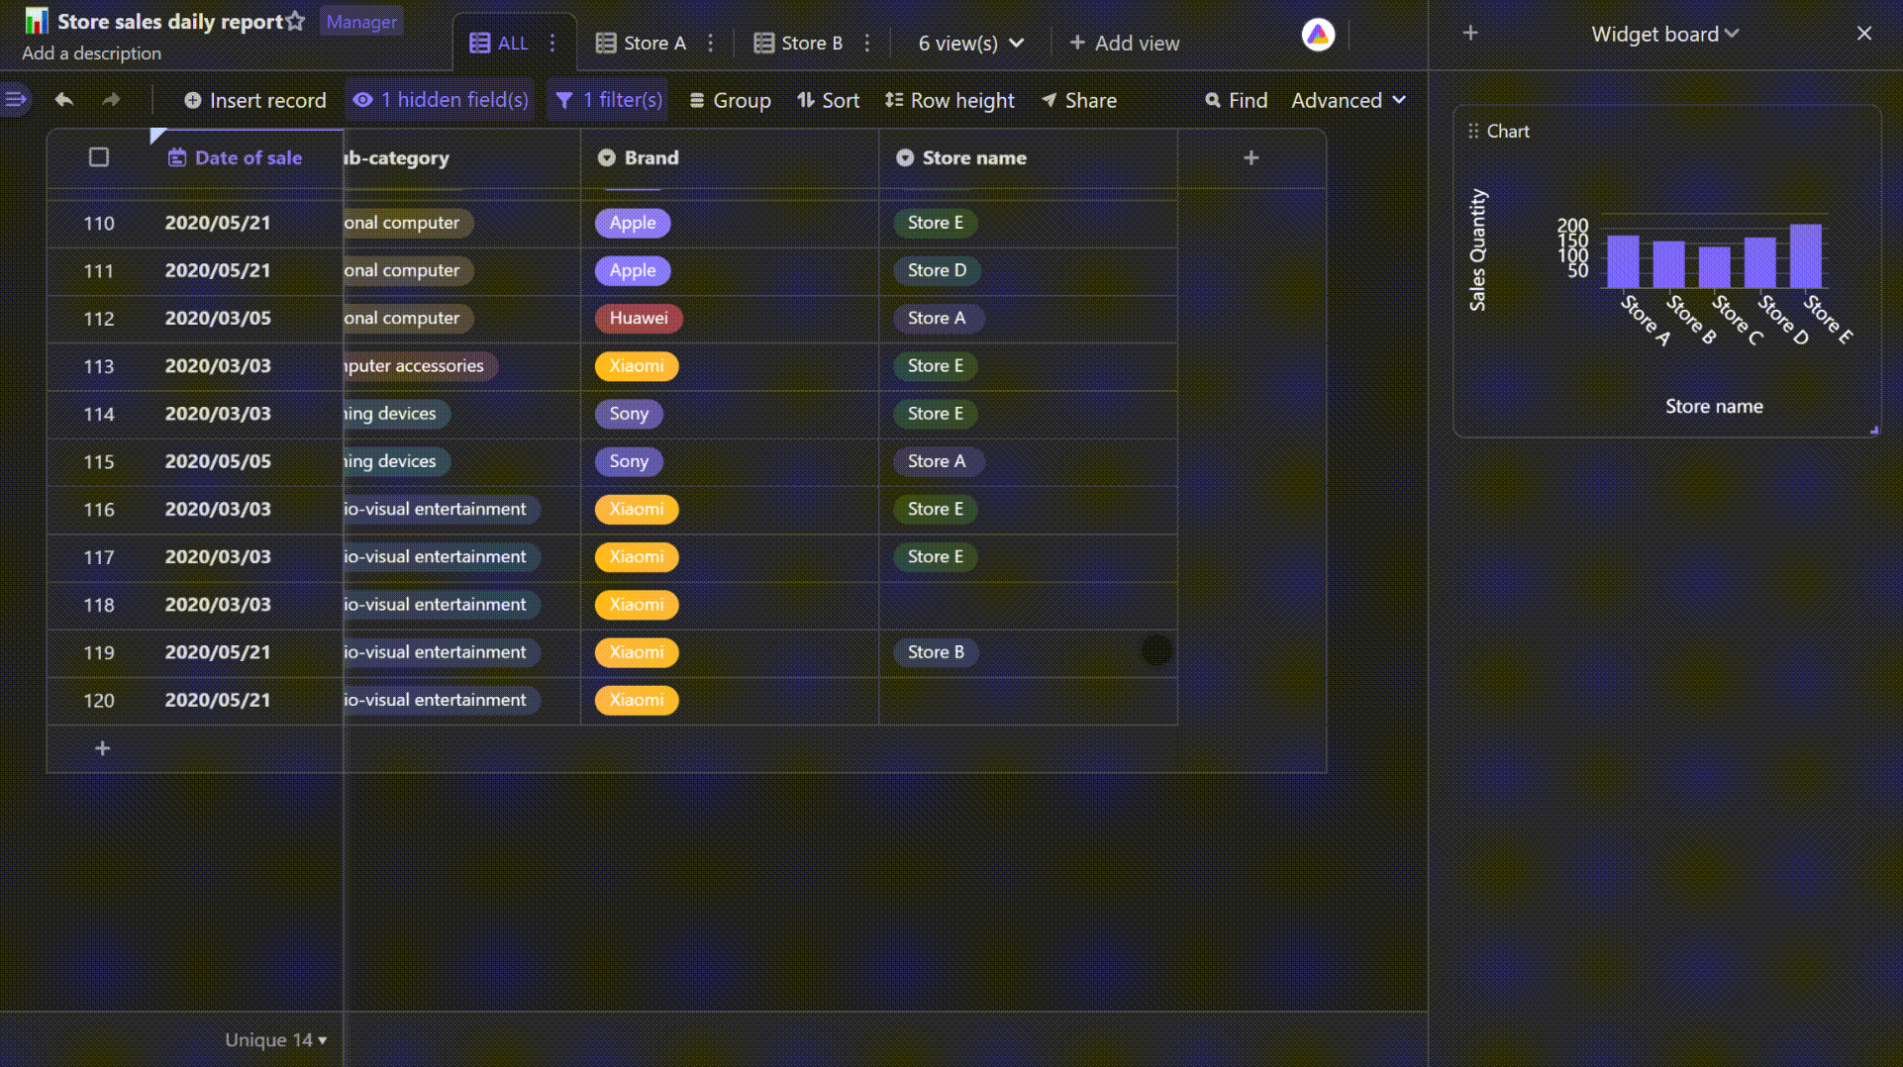Open the Row height options
This screenshot has height=1067, width=1903.
tap(950, 100)
